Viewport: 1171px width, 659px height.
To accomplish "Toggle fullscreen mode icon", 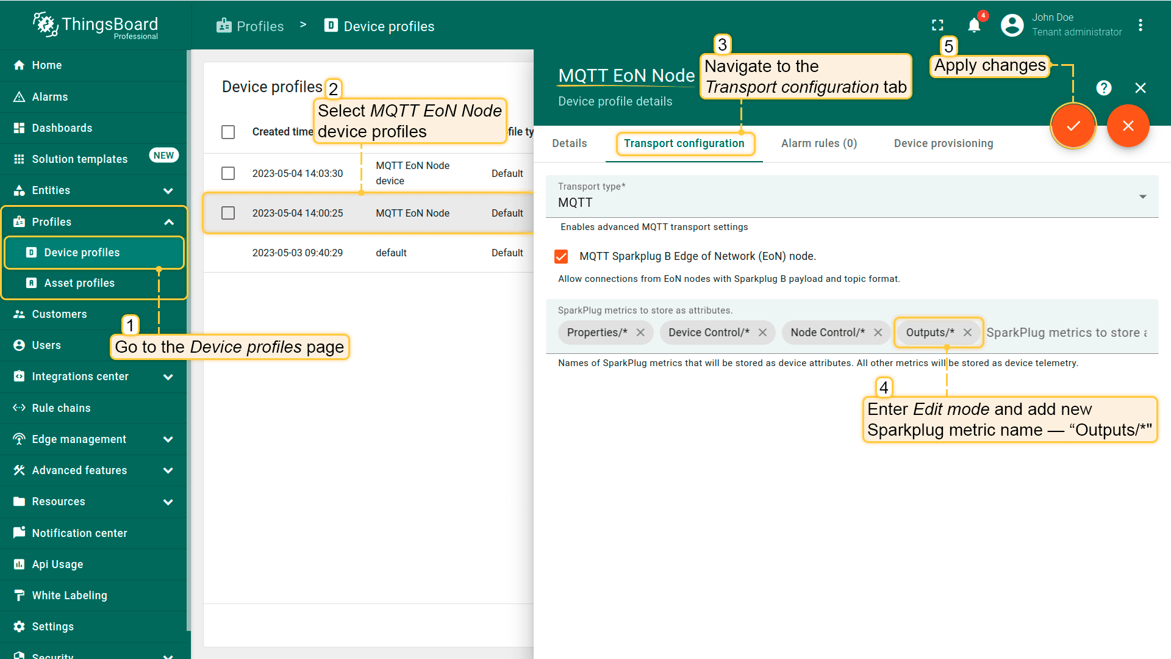I will click(937, 26).
